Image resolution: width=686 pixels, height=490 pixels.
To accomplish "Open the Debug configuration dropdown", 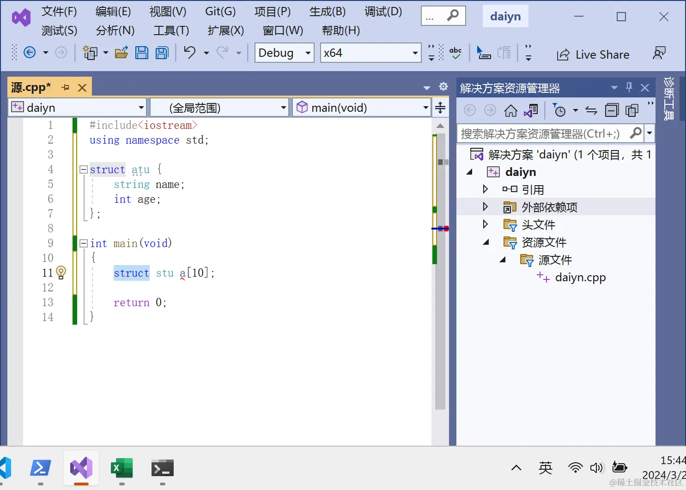I will 285,53.
